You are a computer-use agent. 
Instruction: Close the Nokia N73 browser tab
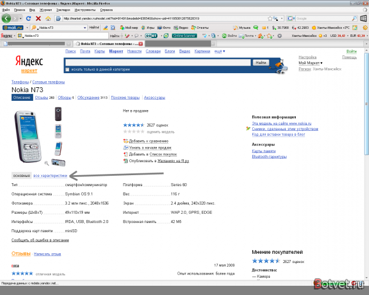140,44
